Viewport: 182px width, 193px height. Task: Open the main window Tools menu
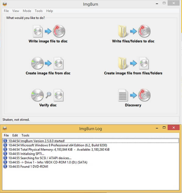(x=39, y=11)
